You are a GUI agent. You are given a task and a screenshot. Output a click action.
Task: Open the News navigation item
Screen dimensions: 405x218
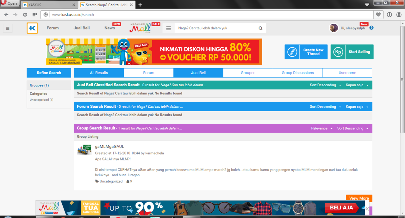109,28
